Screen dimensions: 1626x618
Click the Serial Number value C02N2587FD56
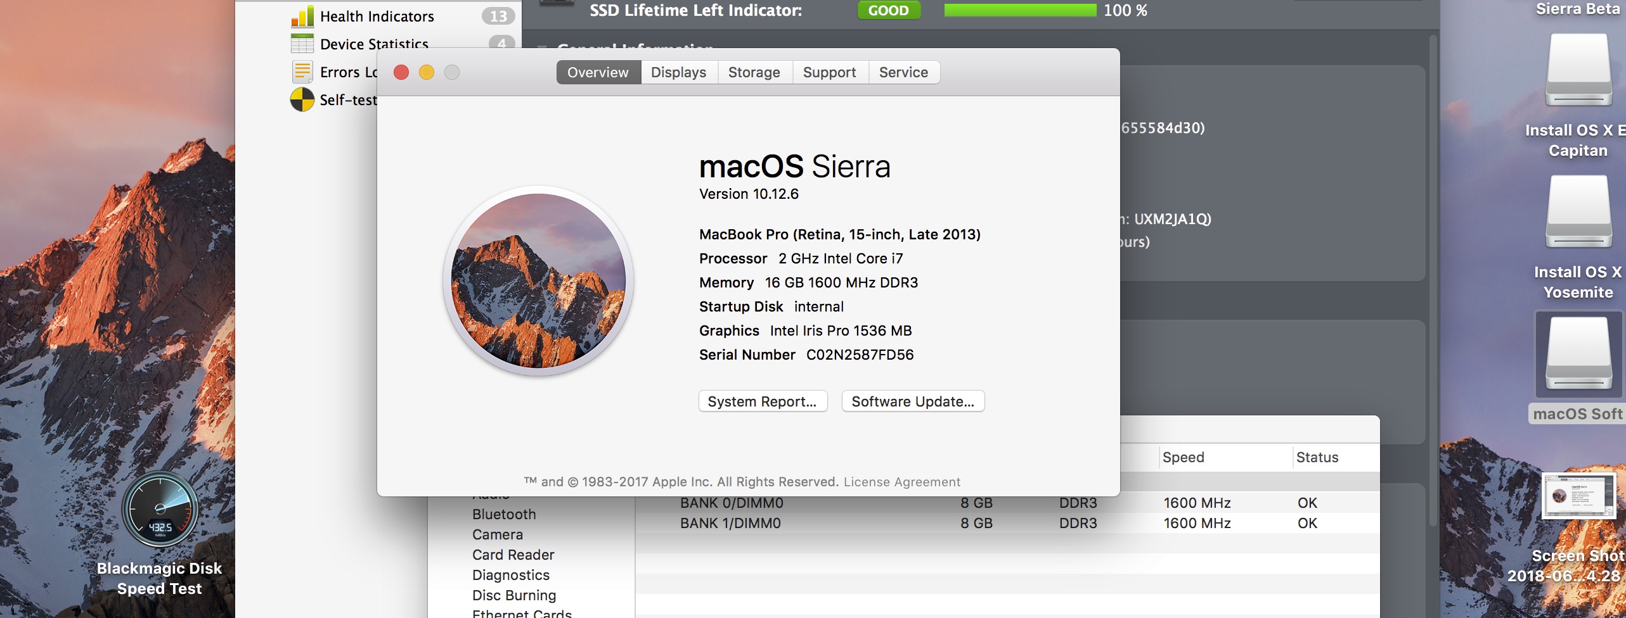tap(860, 355)
